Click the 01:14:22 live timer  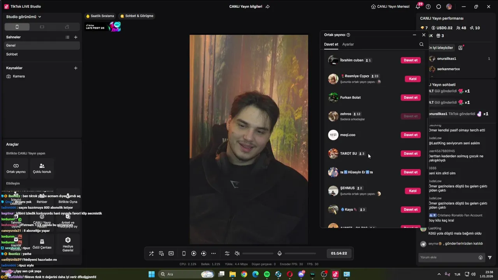coord(339,253)
